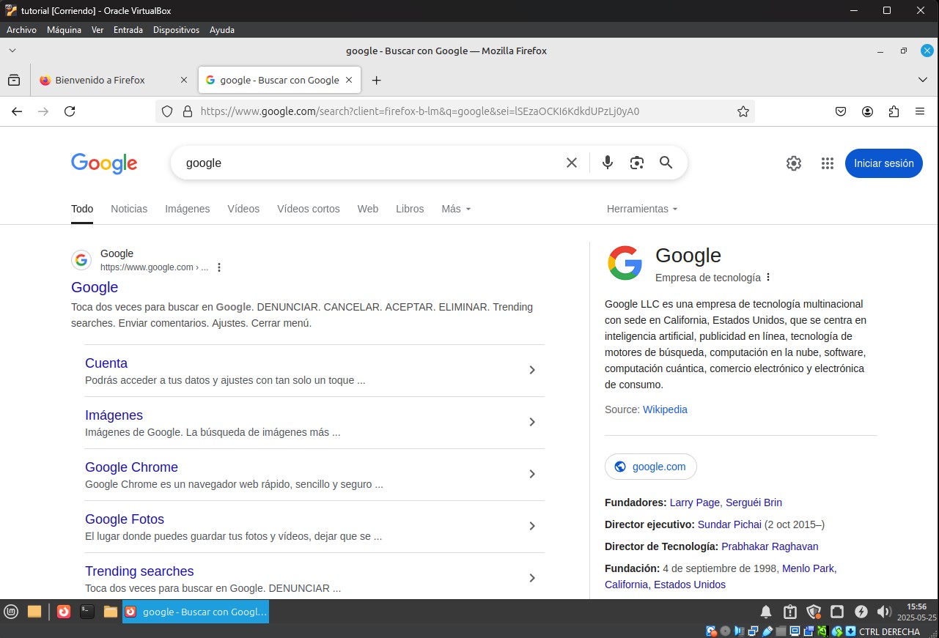939x638 pixels.
Task: Search by image with camera icon
Action: [637, 163]
